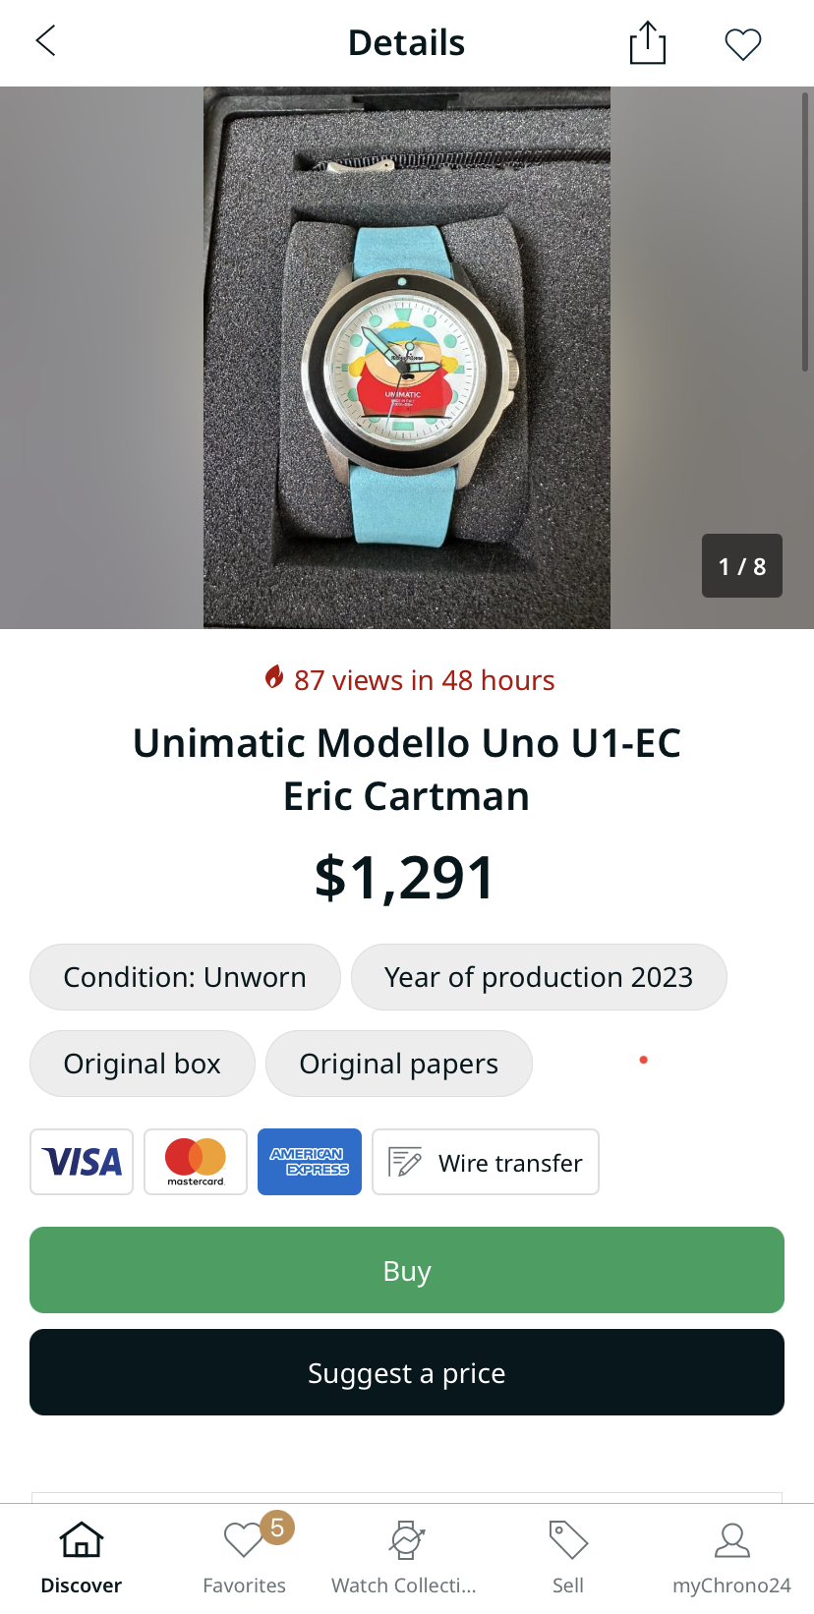Tap the Condition: Unworn chip
814x1614 pixels.
click(x=185, y=977)
